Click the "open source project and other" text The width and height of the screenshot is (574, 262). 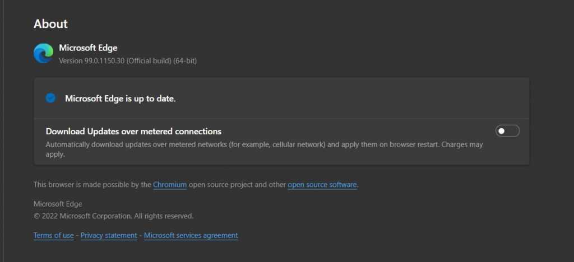(237, 185)
